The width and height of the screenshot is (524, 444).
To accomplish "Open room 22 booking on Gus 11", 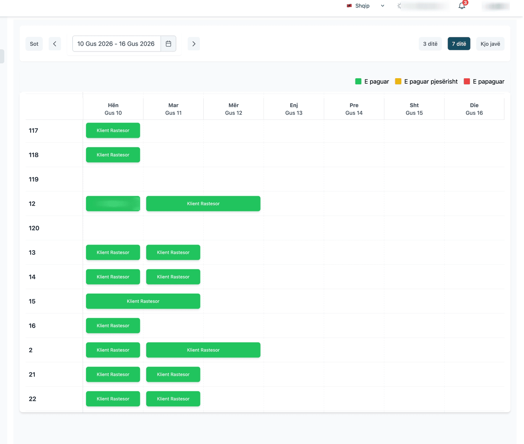I will point(173,399).
